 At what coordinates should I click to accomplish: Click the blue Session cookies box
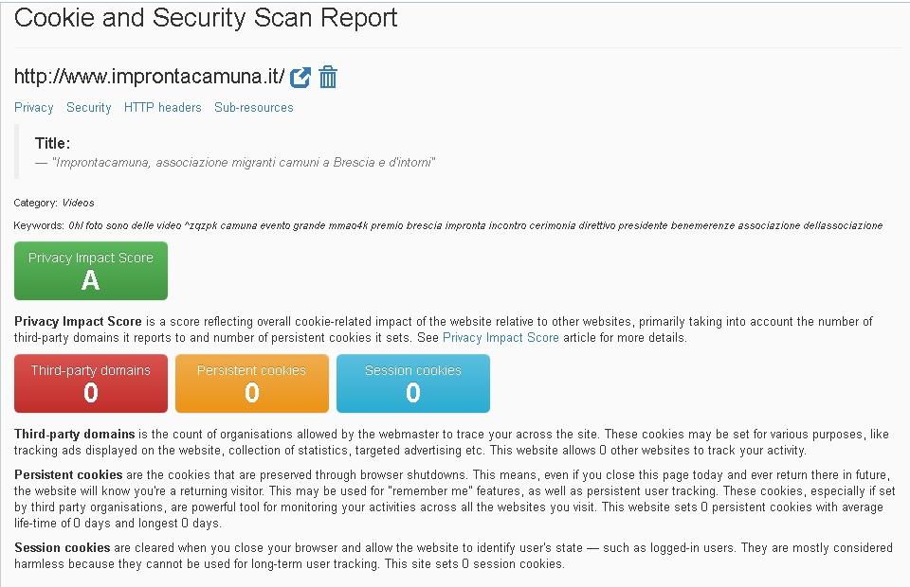click(413, 383)
